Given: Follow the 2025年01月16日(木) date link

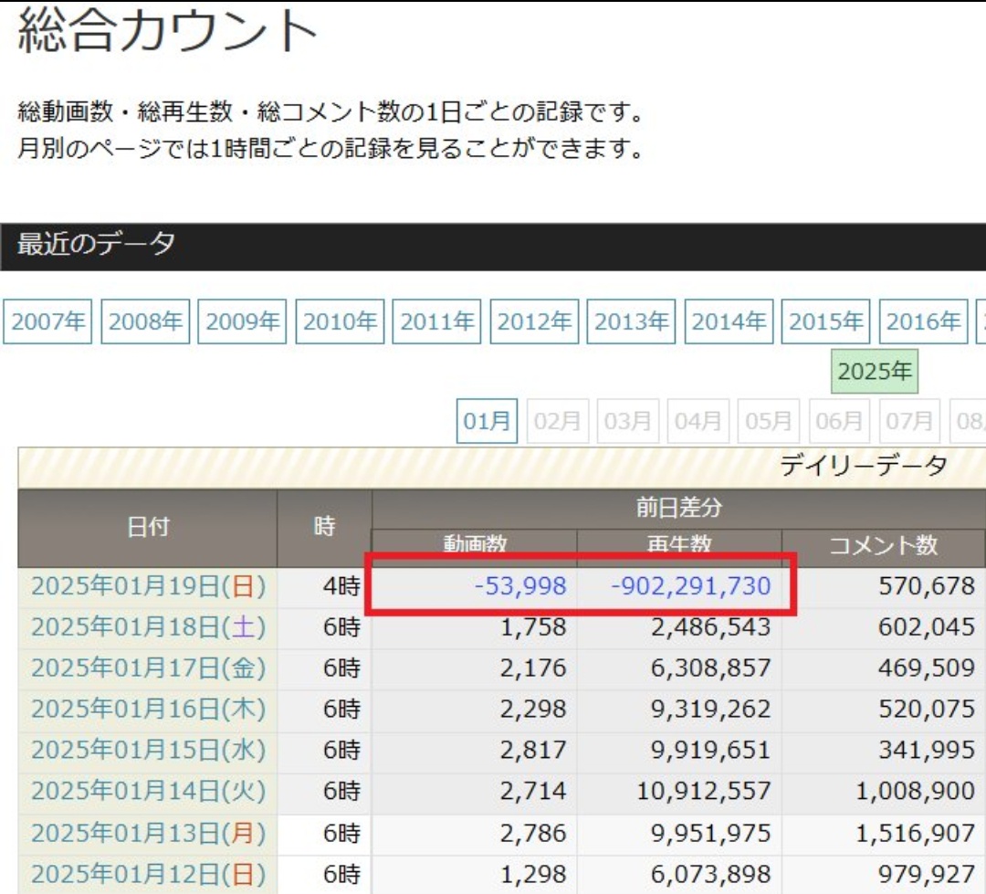Looking at the screenshot, I should pos(149,709).
